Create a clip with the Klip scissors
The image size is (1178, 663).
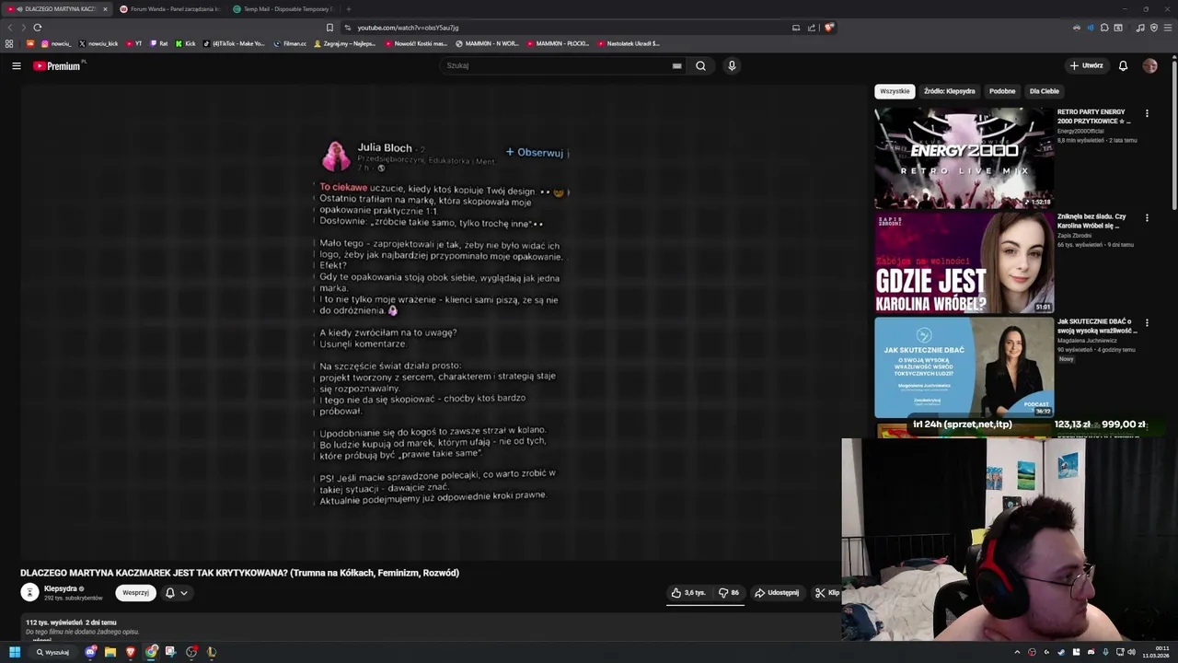826,593
